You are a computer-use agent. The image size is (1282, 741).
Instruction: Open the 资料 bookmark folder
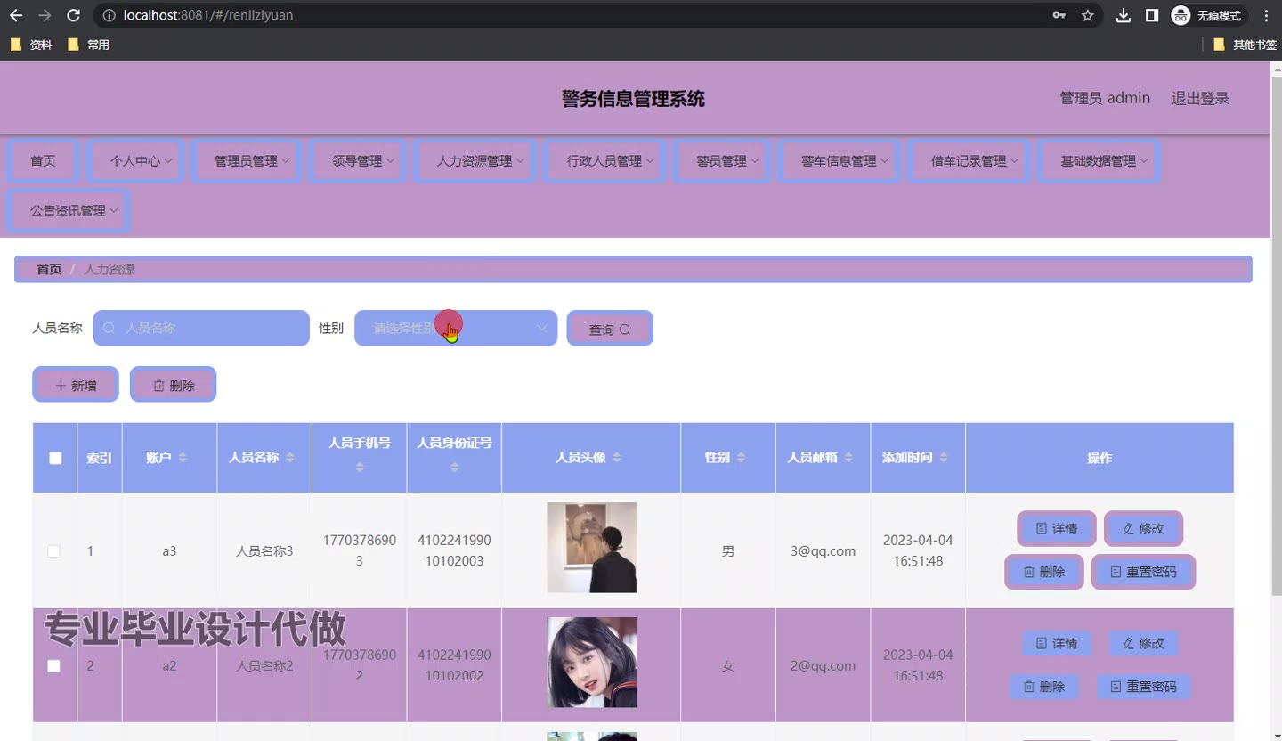pos(31,45)
